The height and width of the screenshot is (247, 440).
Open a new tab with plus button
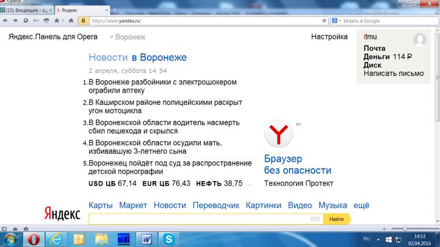point(114,10)
